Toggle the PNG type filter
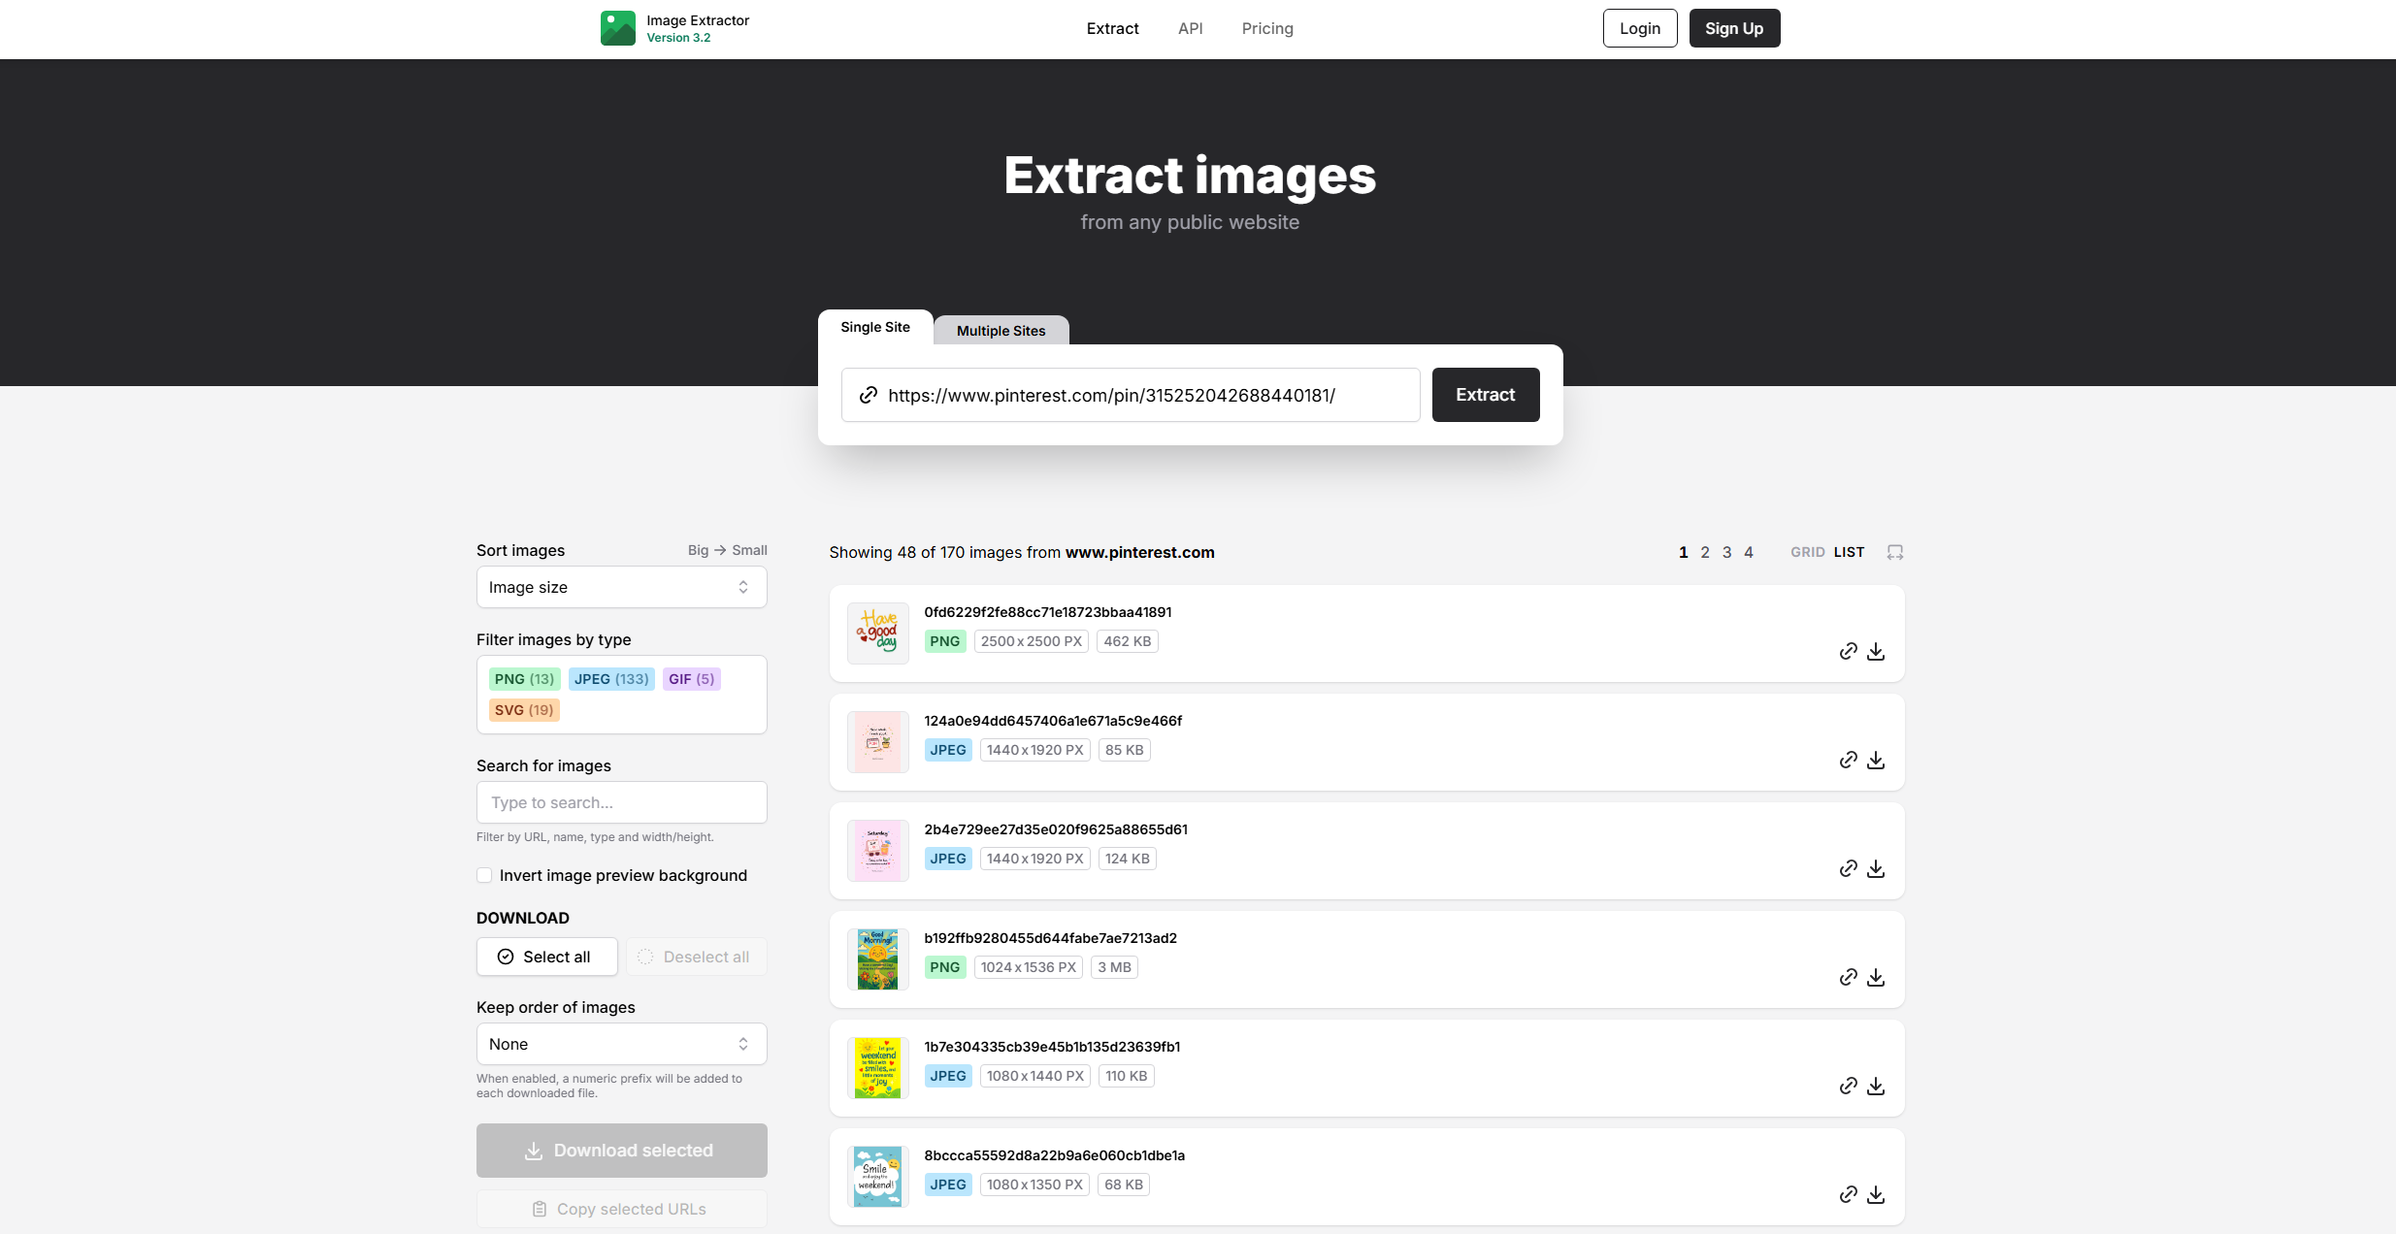2396x1234 pixels. pyautogui.click(x=524, y=679)
